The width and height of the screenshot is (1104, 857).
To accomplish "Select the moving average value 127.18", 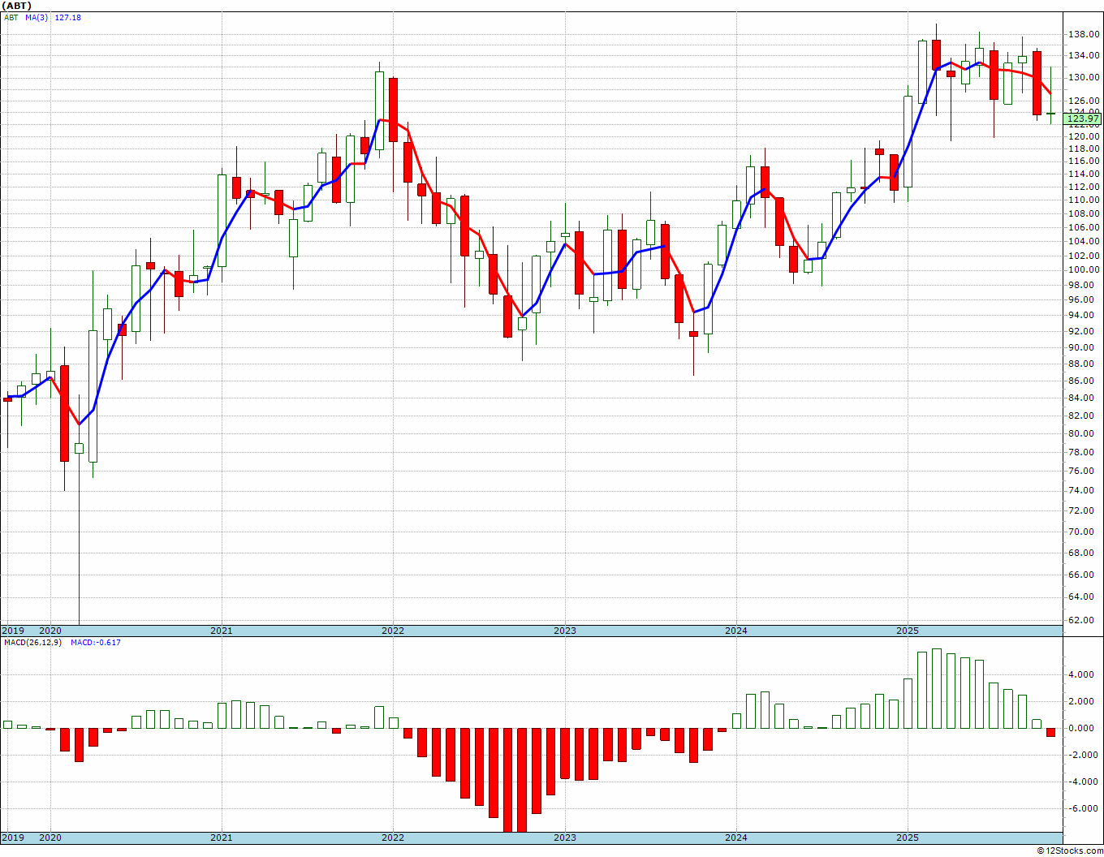I will pos(67,18).
